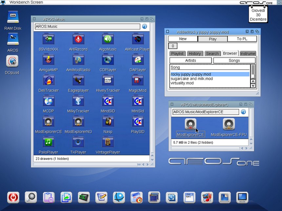Viewport: 282px width, 211px height.
Task: Open the magnifier search dock icon
Action: click(x=31, y=197)
